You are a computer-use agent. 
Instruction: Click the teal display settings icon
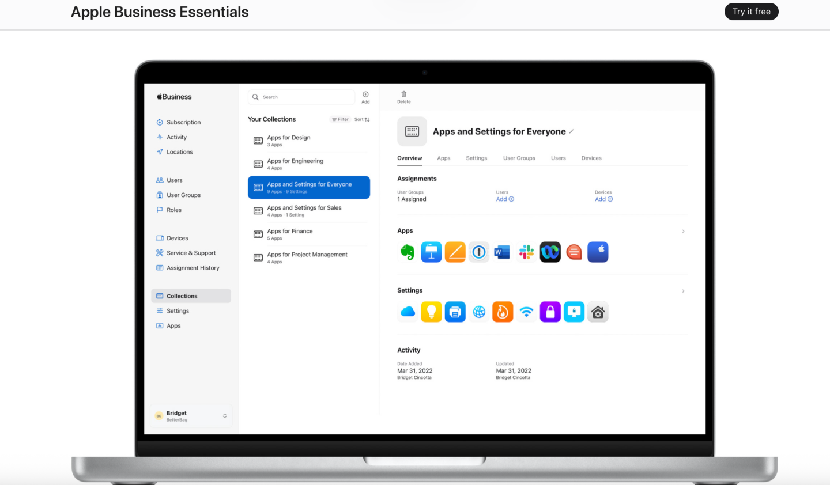(574, 312)
